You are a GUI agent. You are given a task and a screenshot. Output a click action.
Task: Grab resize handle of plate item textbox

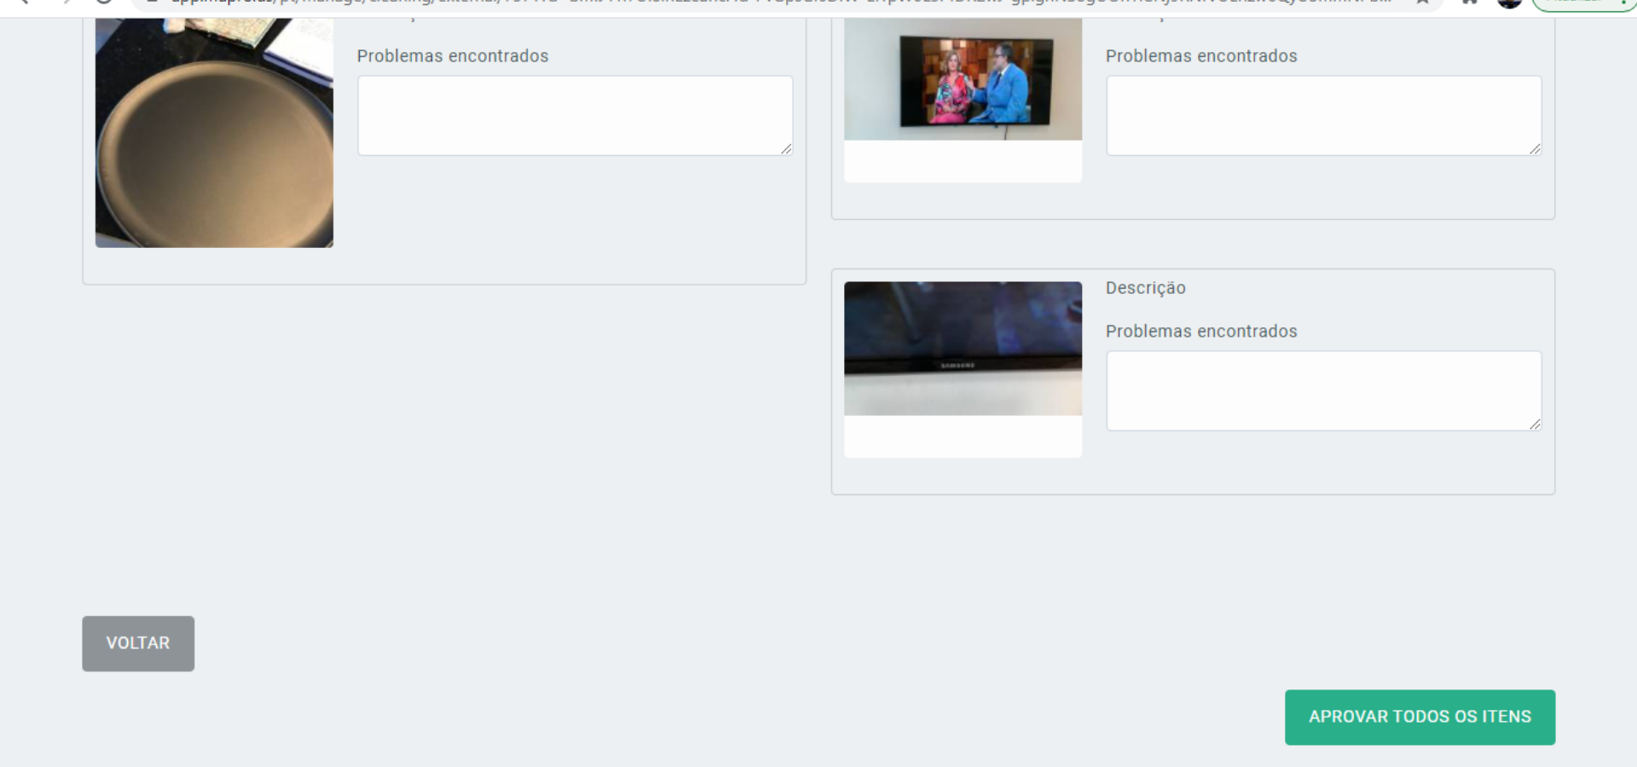pos(786,149)
